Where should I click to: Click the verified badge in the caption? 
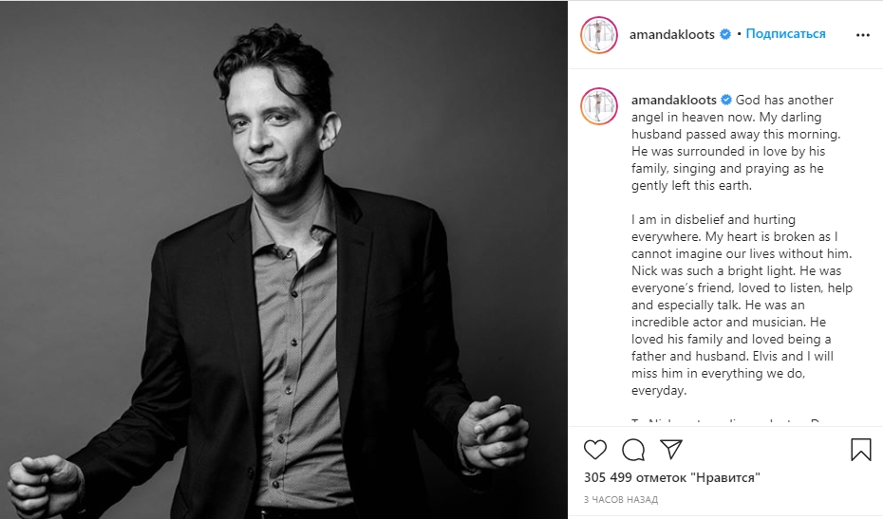[726, 100]
